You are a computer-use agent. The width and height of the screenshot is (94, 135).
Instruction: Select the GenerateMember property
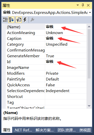(x=25, y=56)
